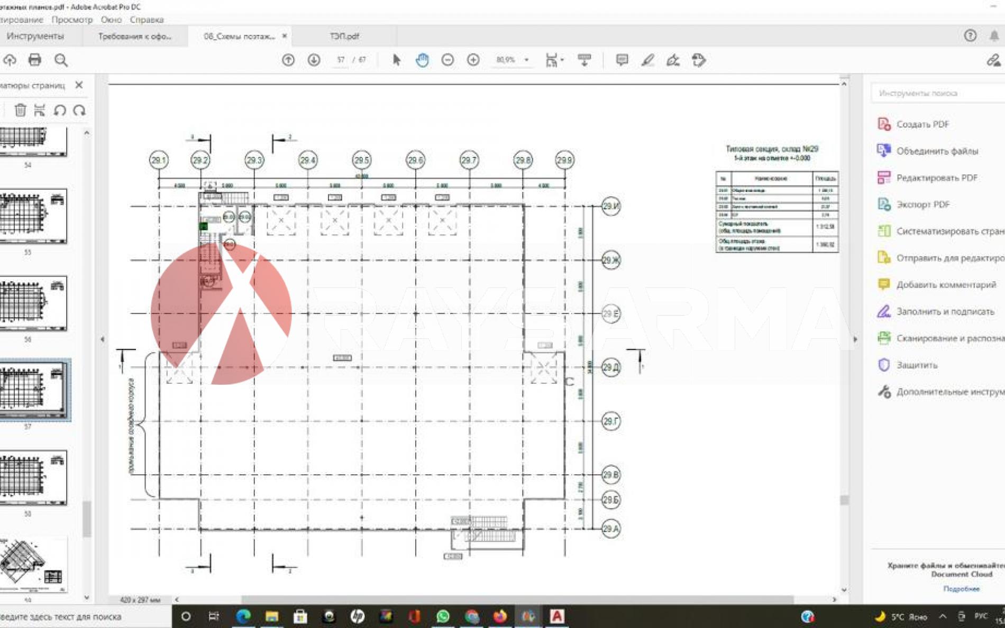This screenshot has width=1005, height=628.
Task: Click the Zoom in plus icon
Action: 473,60
